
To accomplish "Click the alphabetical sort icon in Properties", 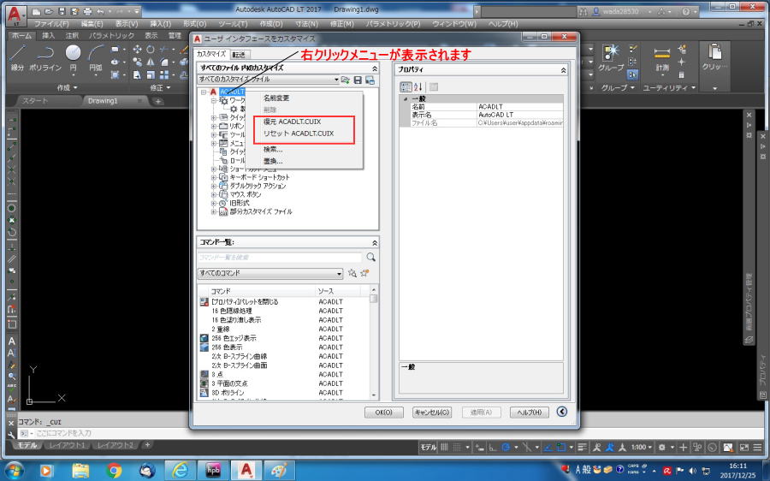I will (418, 87).
